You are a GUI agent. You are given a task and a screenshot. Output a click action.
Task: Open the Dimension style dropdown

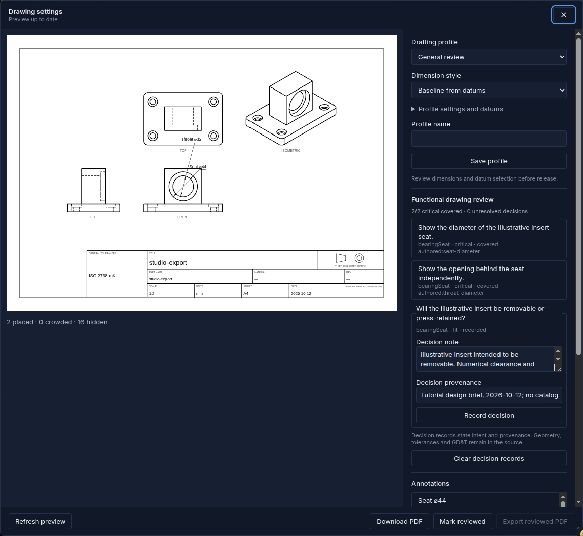(488, 91)
